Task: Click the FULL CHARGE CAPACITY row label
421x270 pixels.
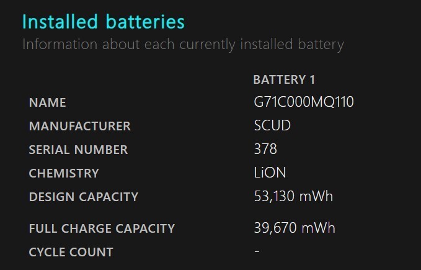Action: pos(102,228)
